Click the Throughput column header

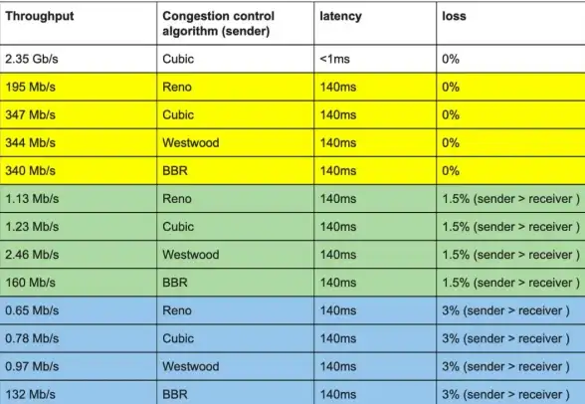pos(79,23)
